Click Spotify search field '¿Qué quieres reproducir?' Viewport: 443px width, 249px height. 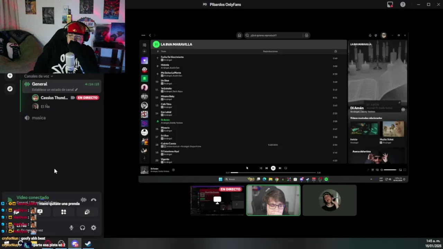[273, 35]
